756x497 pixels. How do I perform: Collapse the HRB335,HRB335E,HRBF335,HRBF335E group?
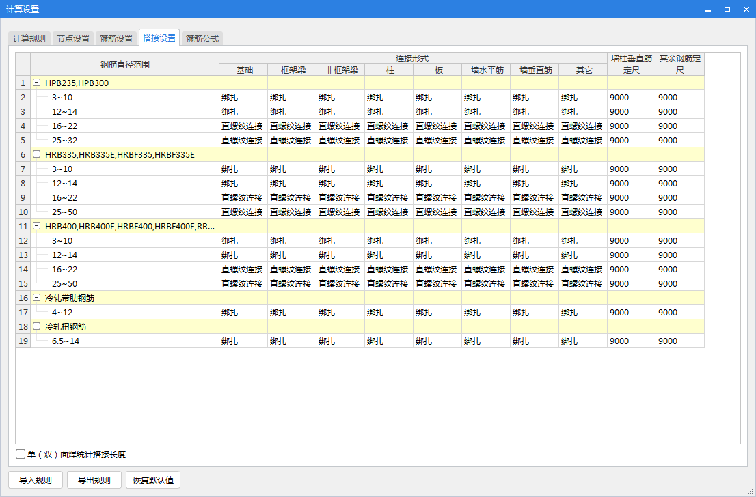[36, 154]
